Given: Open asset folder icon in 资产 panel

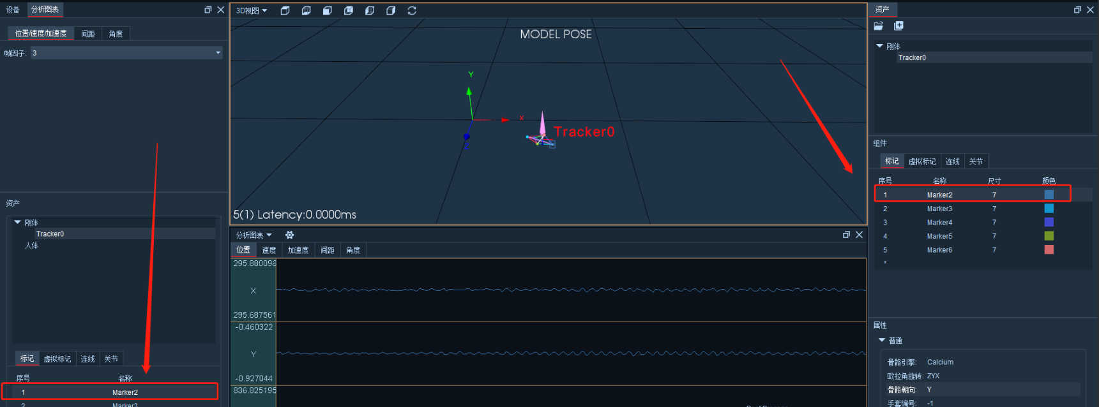Looking at the screenshot, I should 879,26.
